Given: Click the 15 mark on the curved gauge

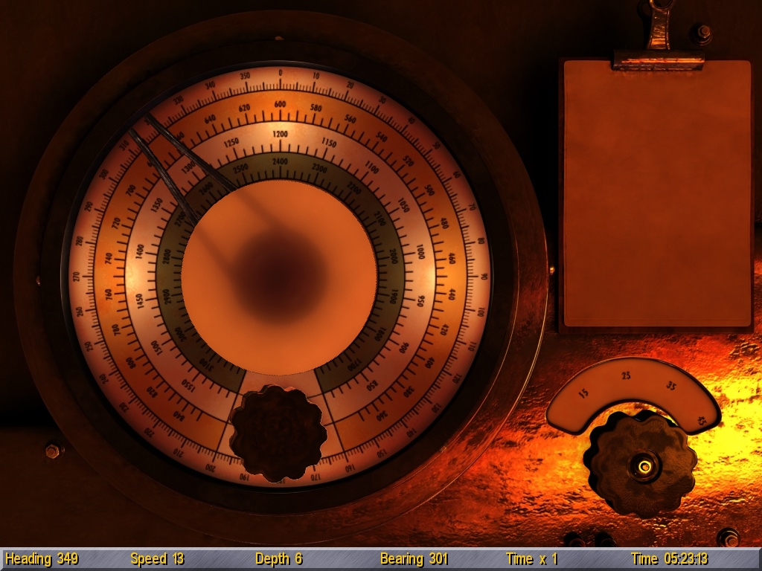Looking at the screenshot, I should [583, 391].
